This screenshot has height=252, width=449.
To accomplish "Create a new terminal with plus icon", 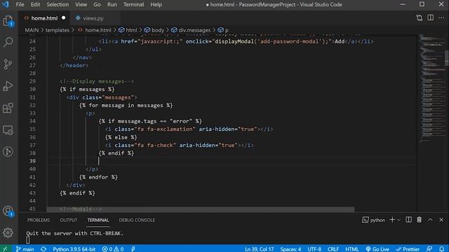I will click(x=392, y=220).
